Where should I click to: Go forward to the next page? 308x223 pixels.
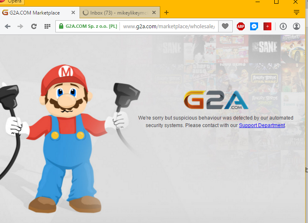click(20, 26)
